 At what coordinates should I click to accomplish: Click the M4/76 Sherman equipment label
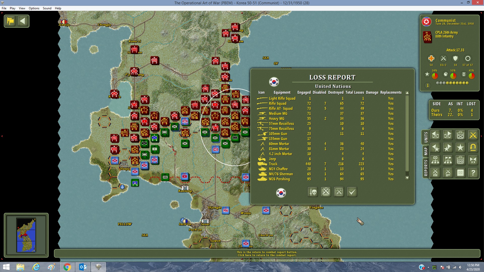tap(281, 174)
